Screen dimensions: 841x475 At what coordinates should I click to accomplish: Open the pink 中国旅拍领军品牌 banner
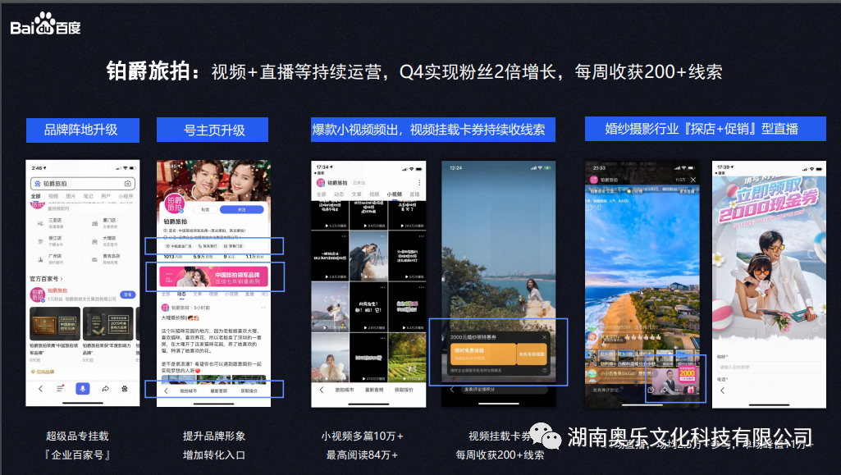[213, 277]
